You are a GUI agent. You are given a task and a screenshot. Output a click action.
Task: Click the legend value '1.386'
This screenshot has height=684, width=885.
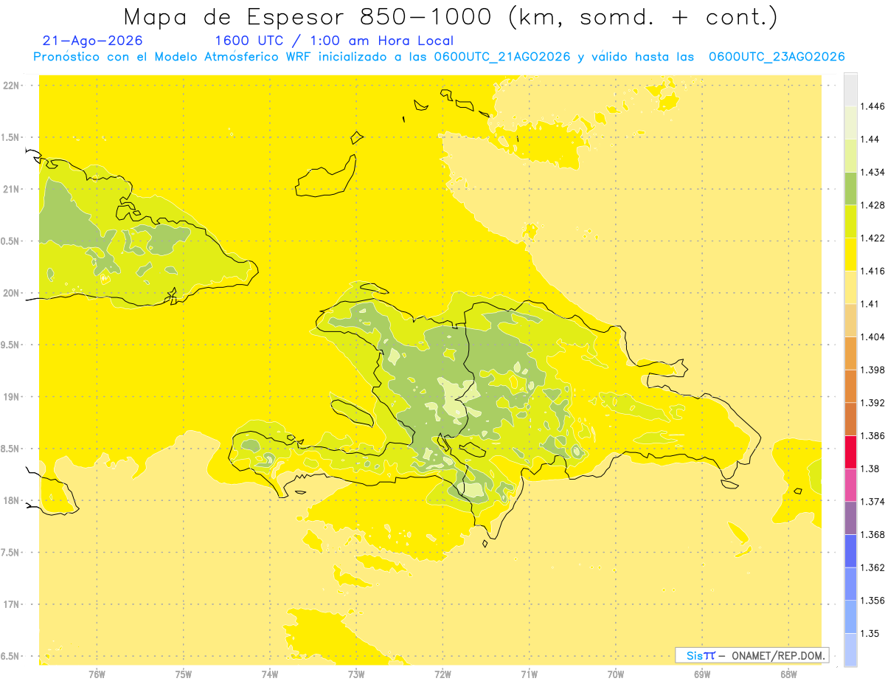(872, 435)
